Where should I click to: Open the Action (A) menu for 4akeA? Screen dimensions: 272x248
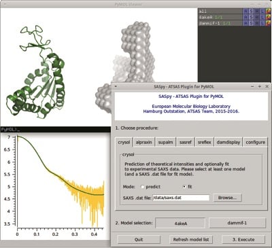point(246,17)
